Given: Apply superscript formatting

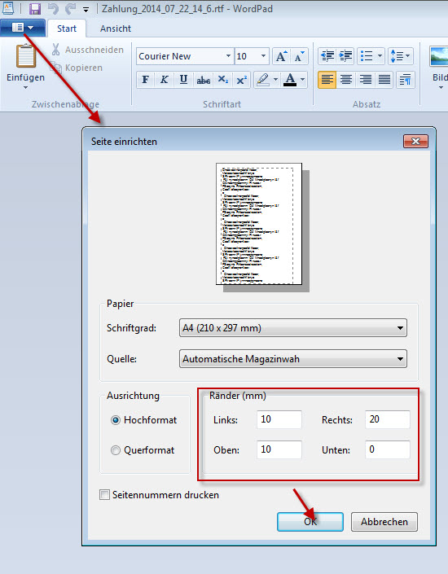Looking at the screenshot, I should [241, 80].
